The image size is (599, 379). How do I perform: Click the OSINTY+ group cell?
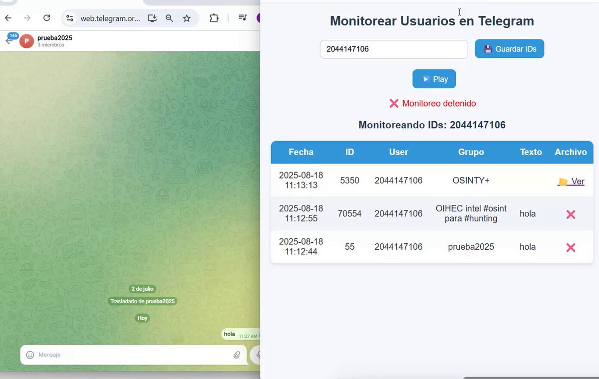471,181
